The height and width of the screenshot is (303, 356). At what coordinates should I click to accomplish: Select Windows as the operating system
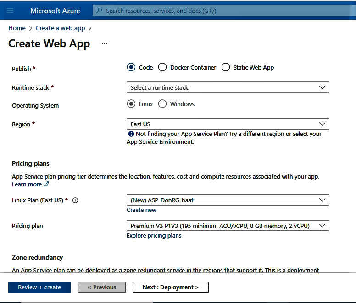162,104
